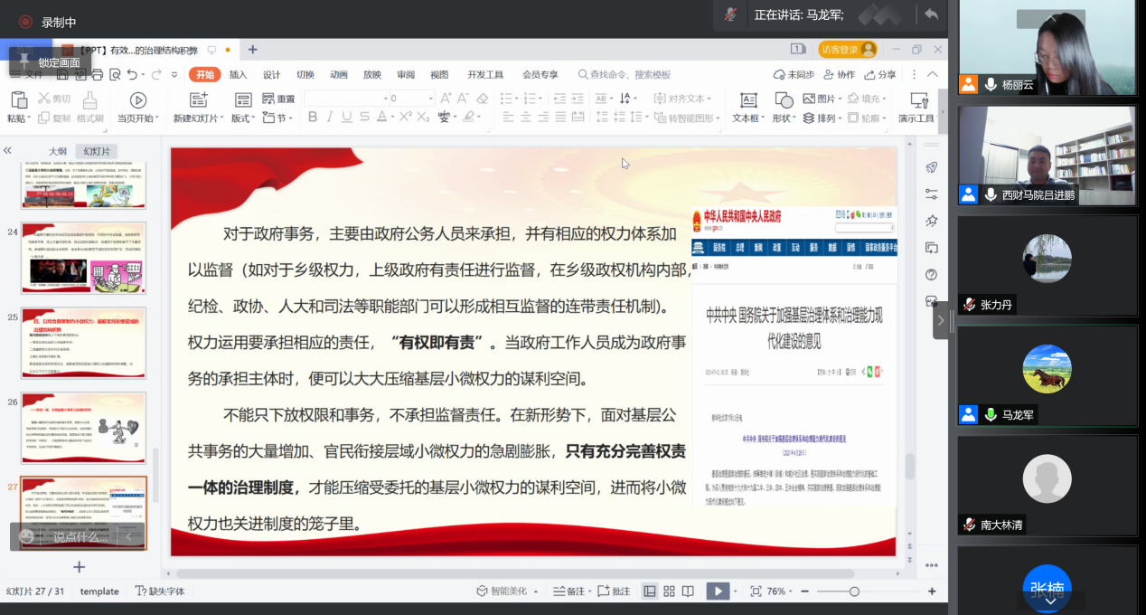Toggle bold text formatting

coord(313,118)
